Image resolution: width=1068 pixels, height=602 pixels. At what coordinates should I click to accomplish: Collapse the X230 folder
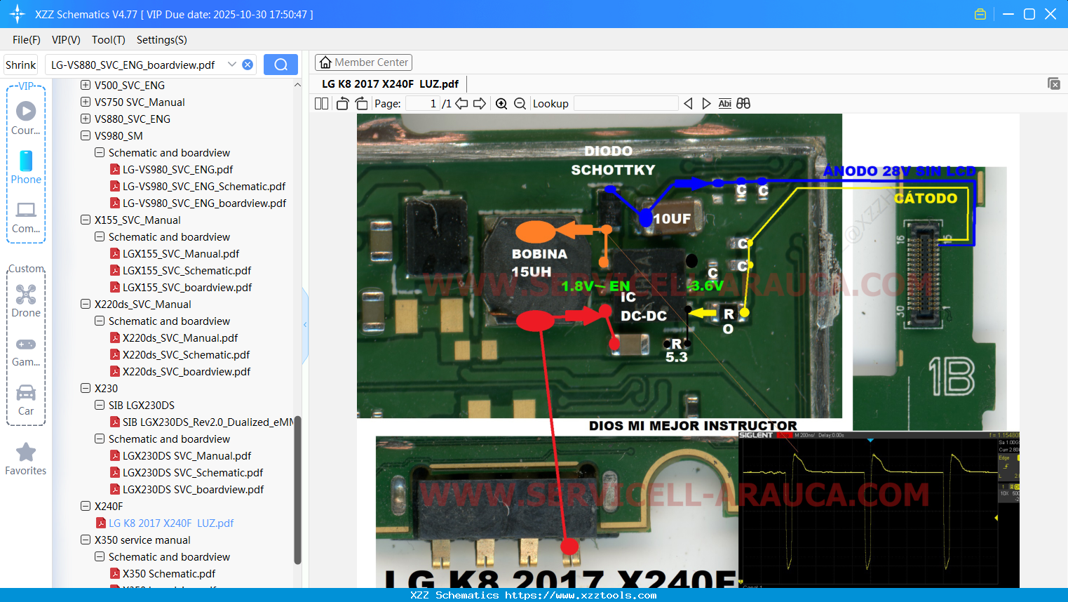click(x=86, y=389)
